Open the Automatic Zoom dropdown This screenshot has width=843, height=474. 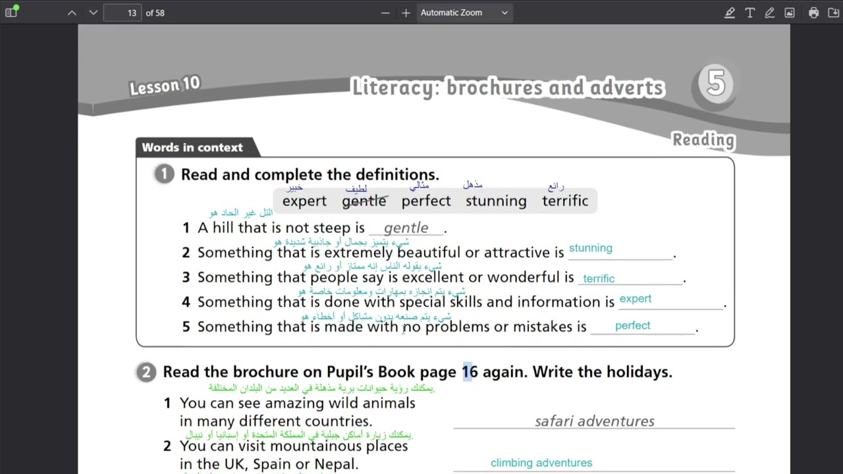(464, 13)
